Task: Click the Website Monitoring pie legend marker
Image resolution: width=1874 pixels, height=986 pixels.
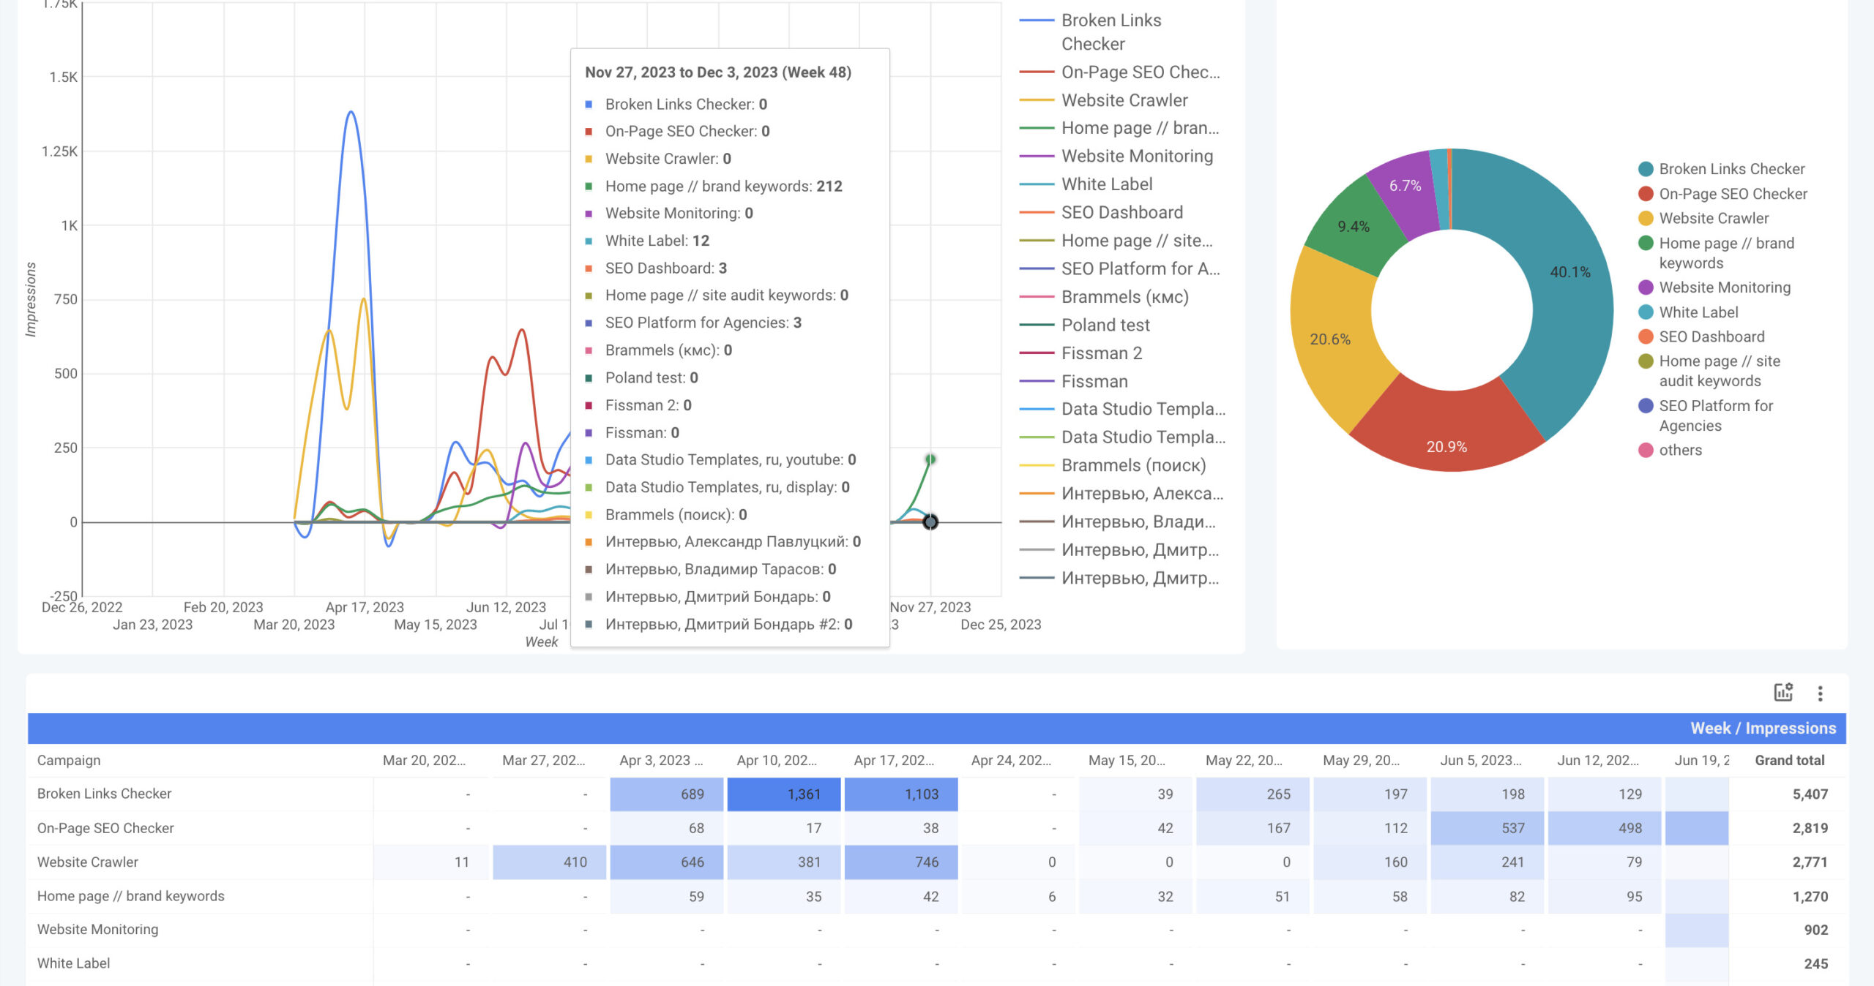Action: coord(1646,287)
